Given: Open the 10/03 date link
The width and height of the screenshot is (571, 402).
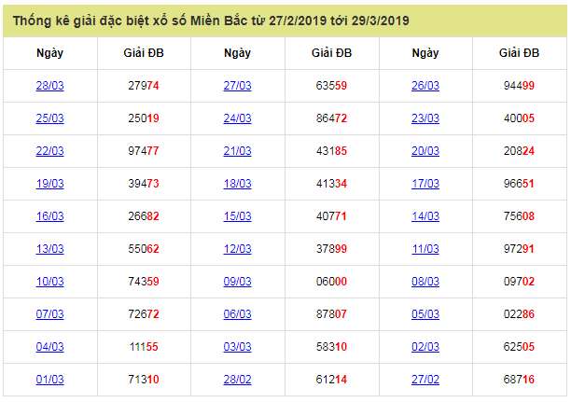Looking at the screenshot, I should (49, 282).
